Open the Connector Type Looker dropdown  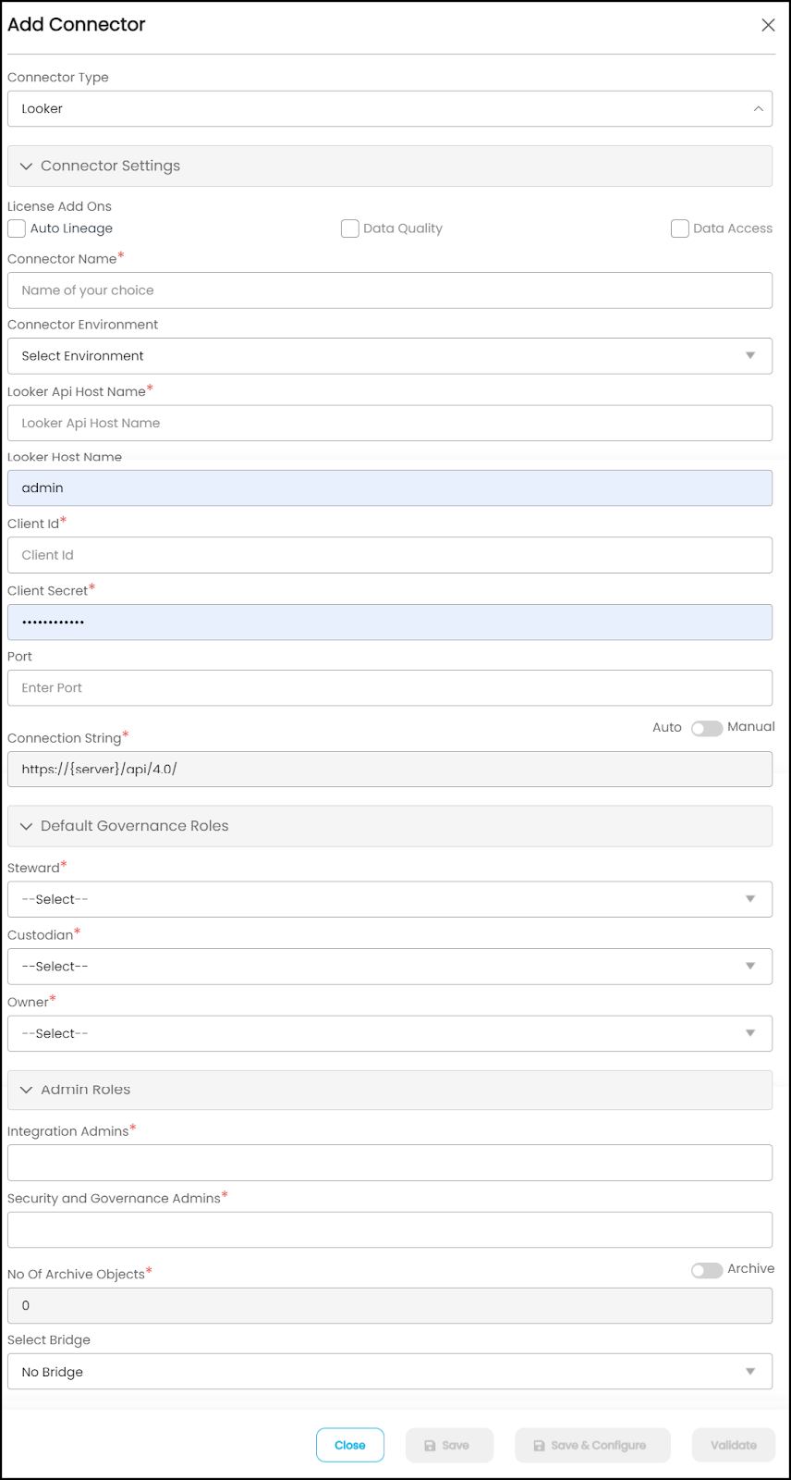coord(390,108)
